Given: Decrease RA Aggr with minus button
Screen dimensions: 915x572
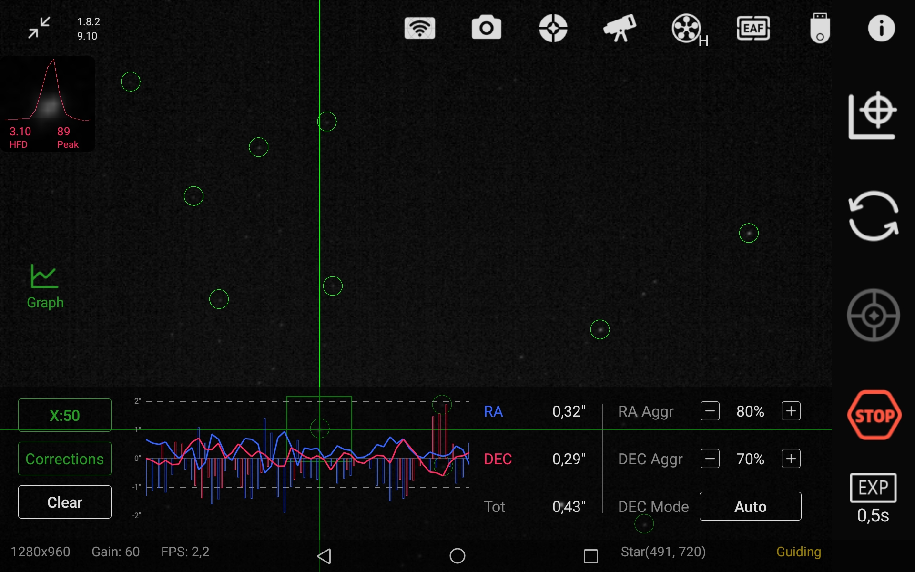Looking at the screenshot, I should pyautogui.click(x=710, y=411).
